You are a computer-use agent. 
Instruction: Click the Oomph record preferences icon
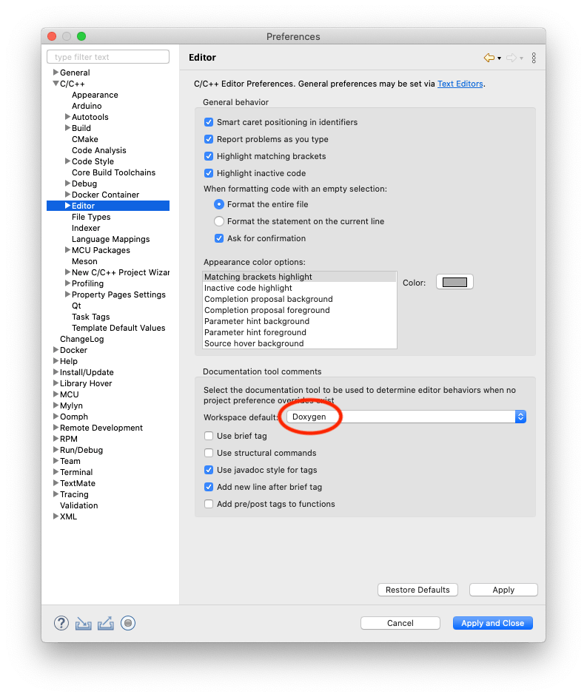pos(128,623)
